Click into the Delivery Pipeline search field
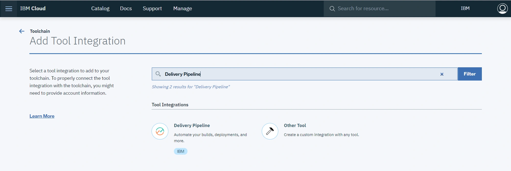Viewport: 511px width, 171px height. click(305, 74)
